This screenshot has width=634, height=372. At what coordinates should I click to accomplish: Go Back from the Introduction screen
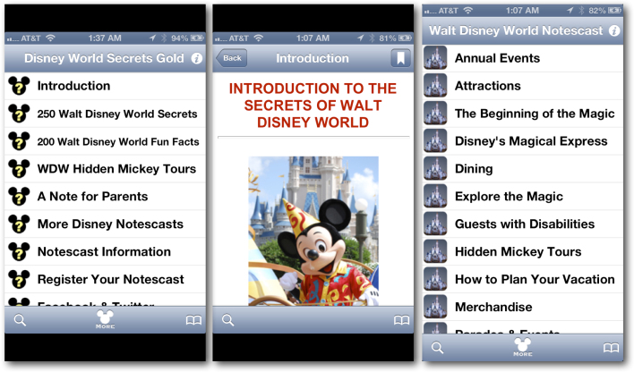(x=231, y=58)
